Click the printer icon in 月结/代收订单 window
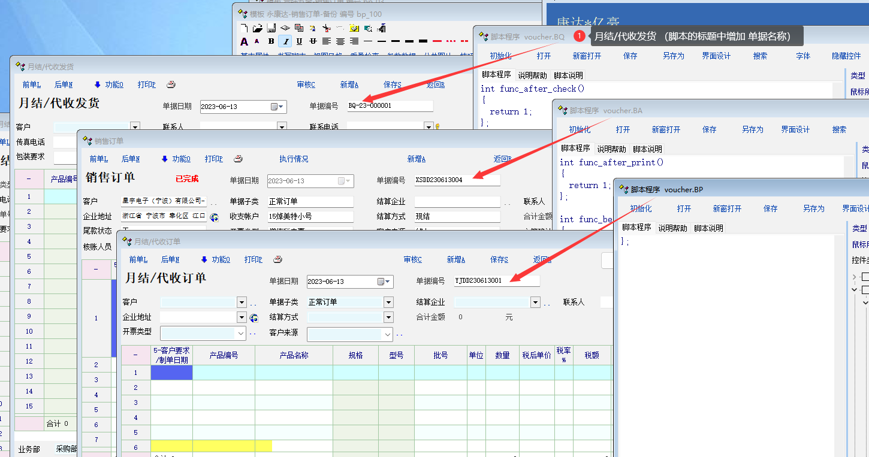Screen dimensions: 869x457 point(277,259)
